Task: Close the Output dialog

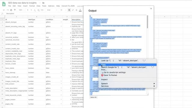Action: pos(151,9)
